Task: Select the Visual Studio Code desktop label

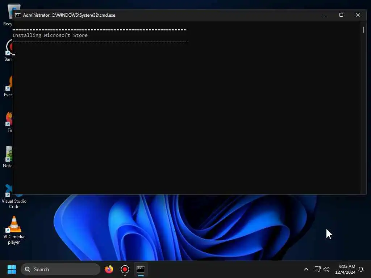Action: [14, 204]
